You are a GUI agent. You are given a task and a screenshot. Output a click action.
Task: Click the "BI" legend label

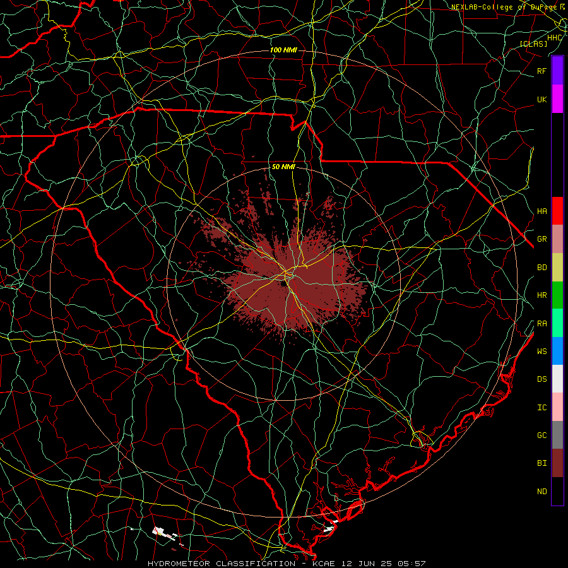(x=541, y=463)
